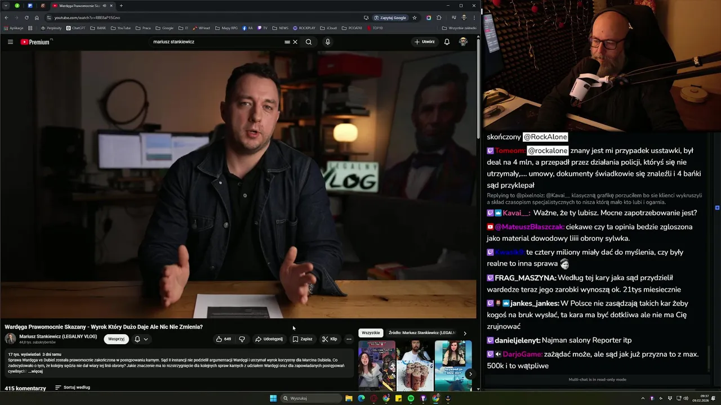Go back in browser history

tap(6, 17)
